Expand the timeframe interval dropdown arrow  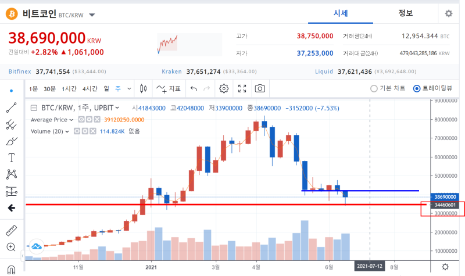[x=129, y=89]
